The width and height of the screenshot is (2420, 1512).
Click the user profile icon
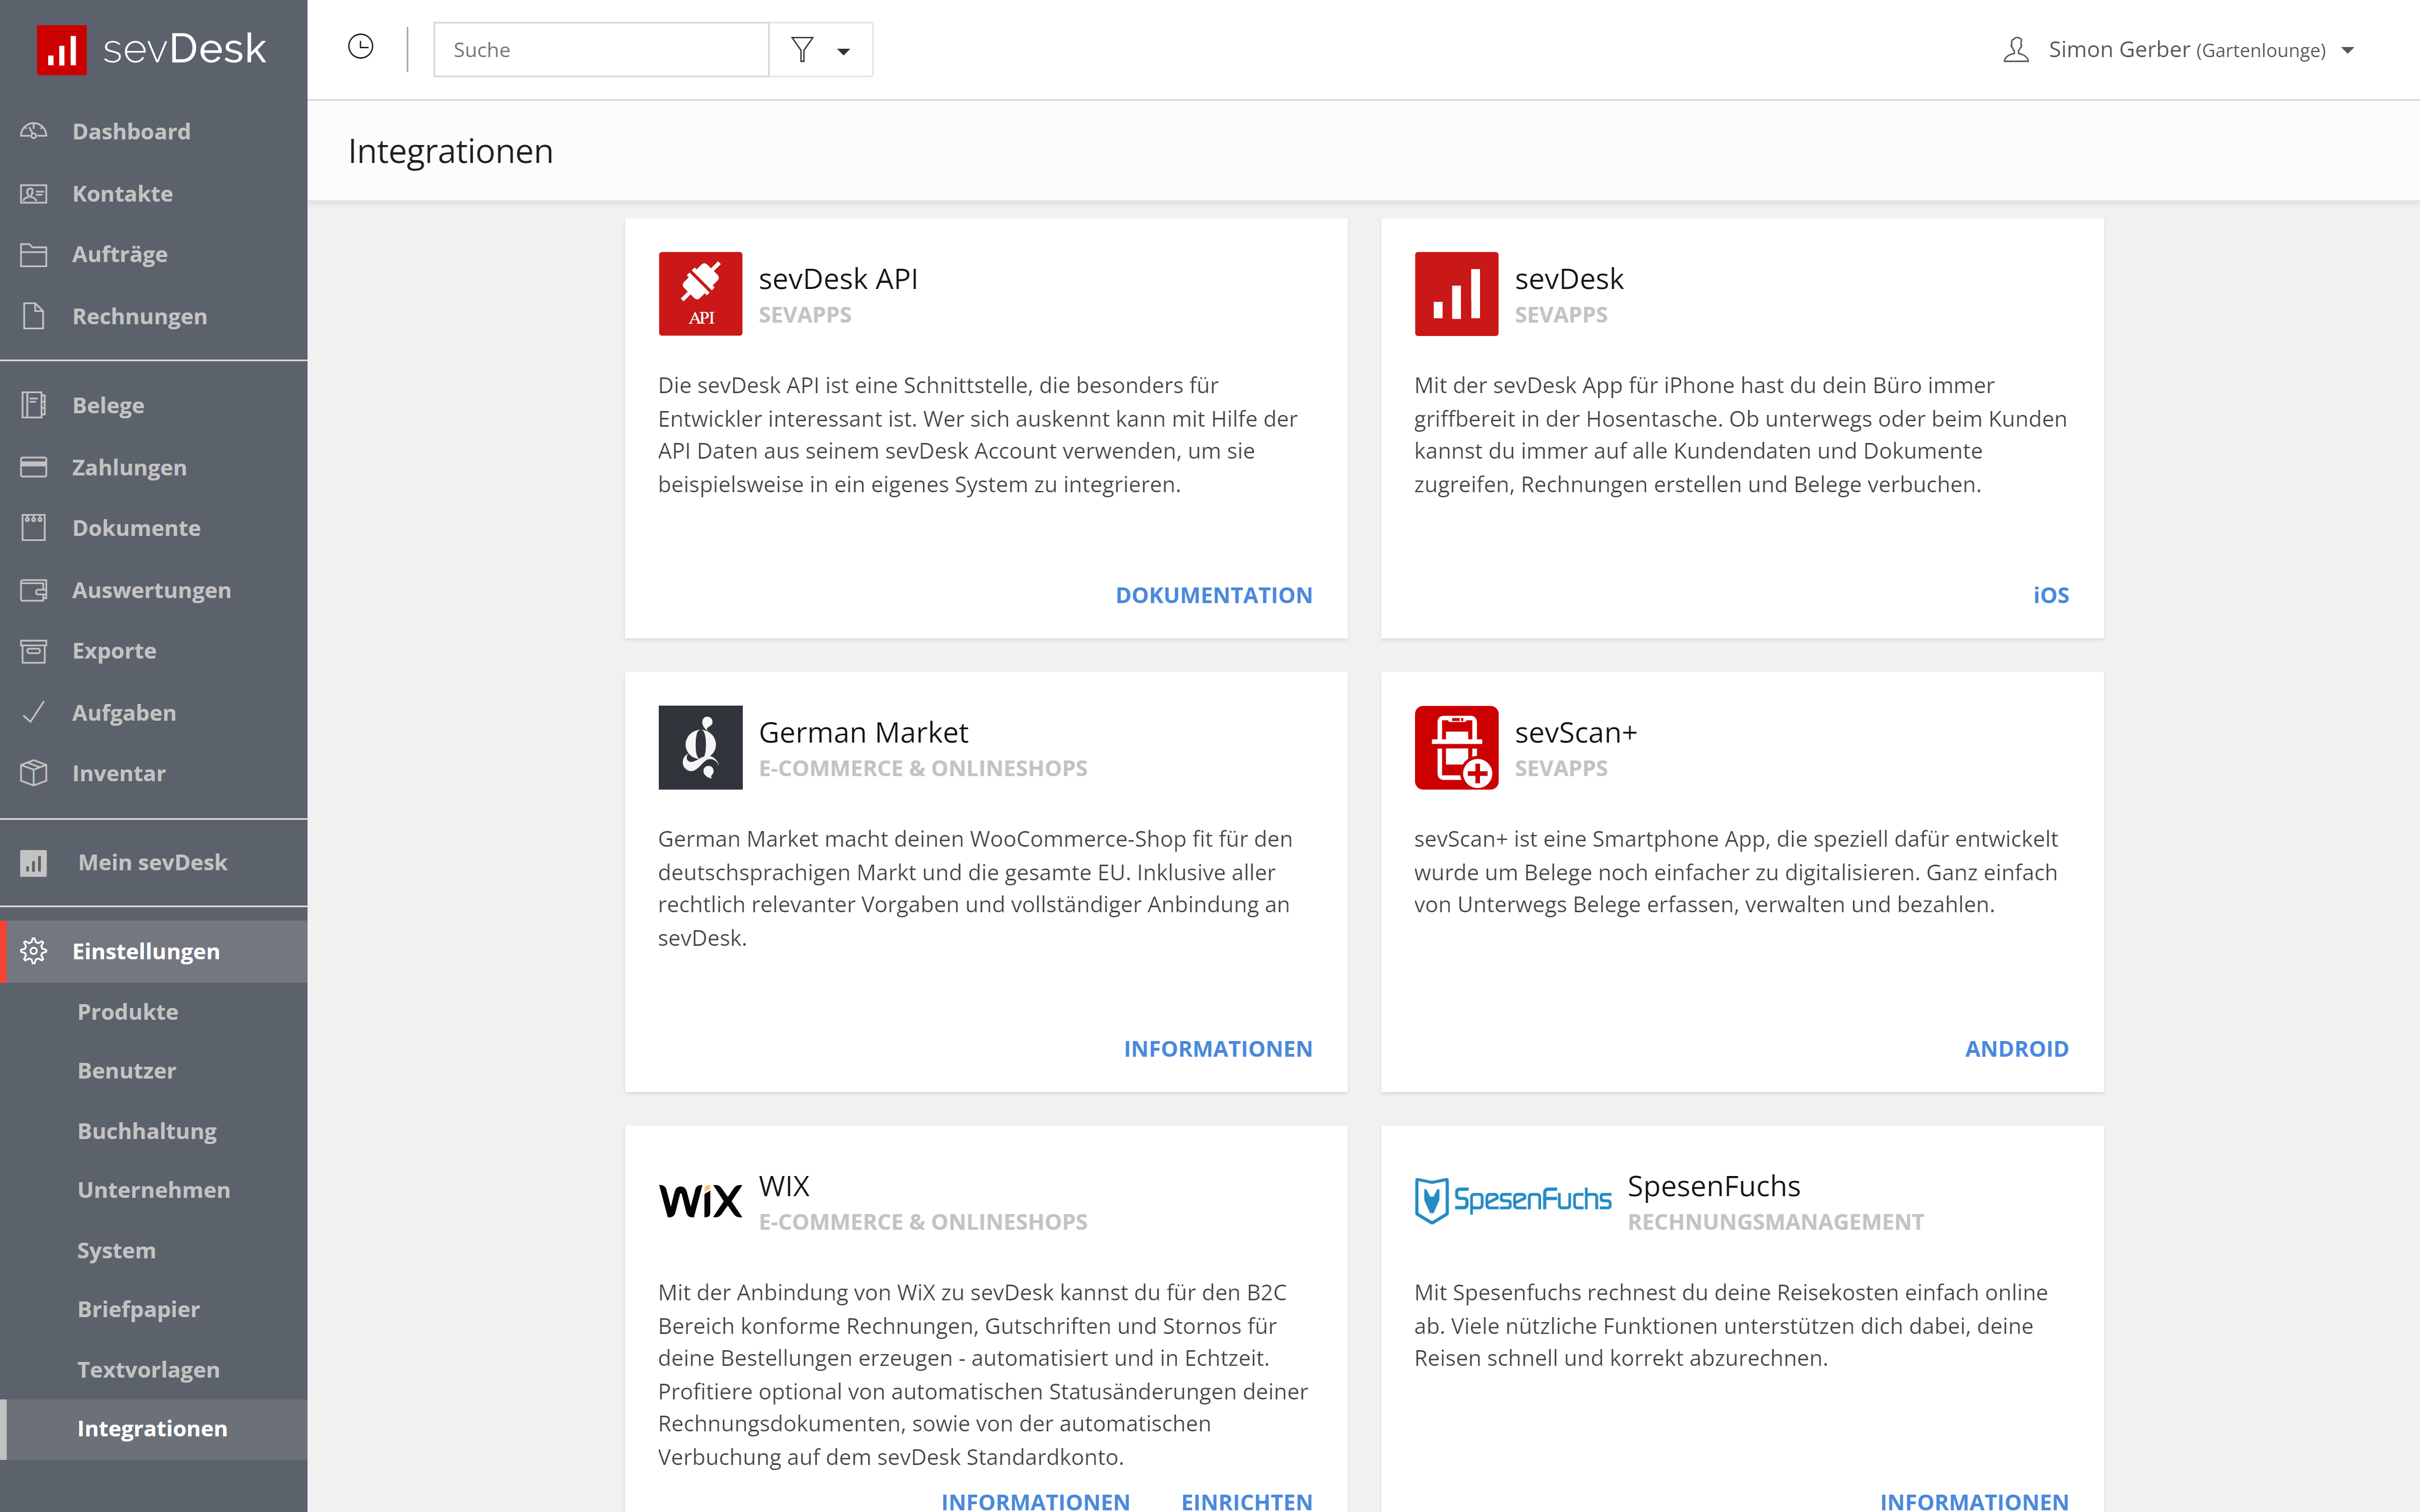pyautogui.click(x=2016, y=50)
